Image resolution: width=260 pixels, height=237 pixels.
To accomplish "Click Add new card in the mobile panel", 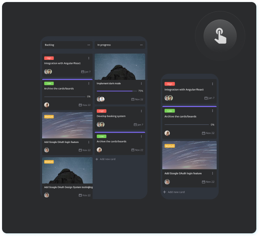I will tap(176, 192).
